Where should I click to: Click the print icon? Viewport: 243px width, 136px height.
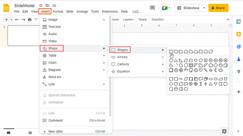tap(30, 20)
